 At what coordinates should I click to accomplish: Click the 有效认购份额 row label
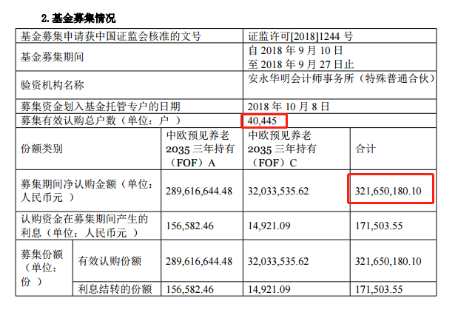(110, 261)
